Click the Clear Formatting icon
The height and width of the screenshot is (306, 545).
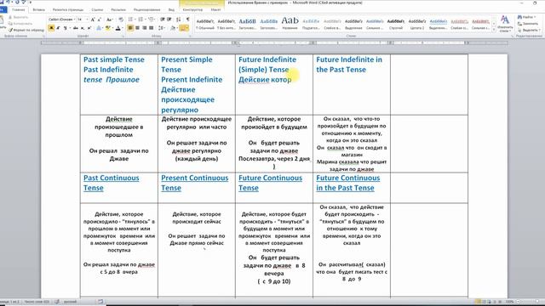(121, 20)
